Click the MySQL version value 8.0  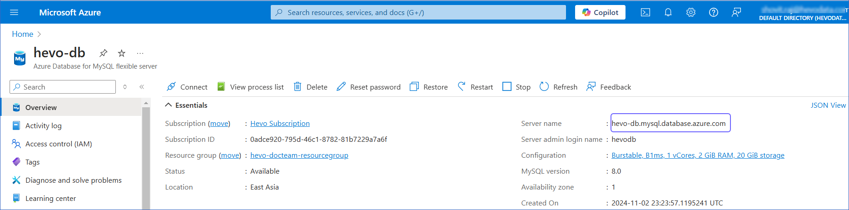[616, 171]
